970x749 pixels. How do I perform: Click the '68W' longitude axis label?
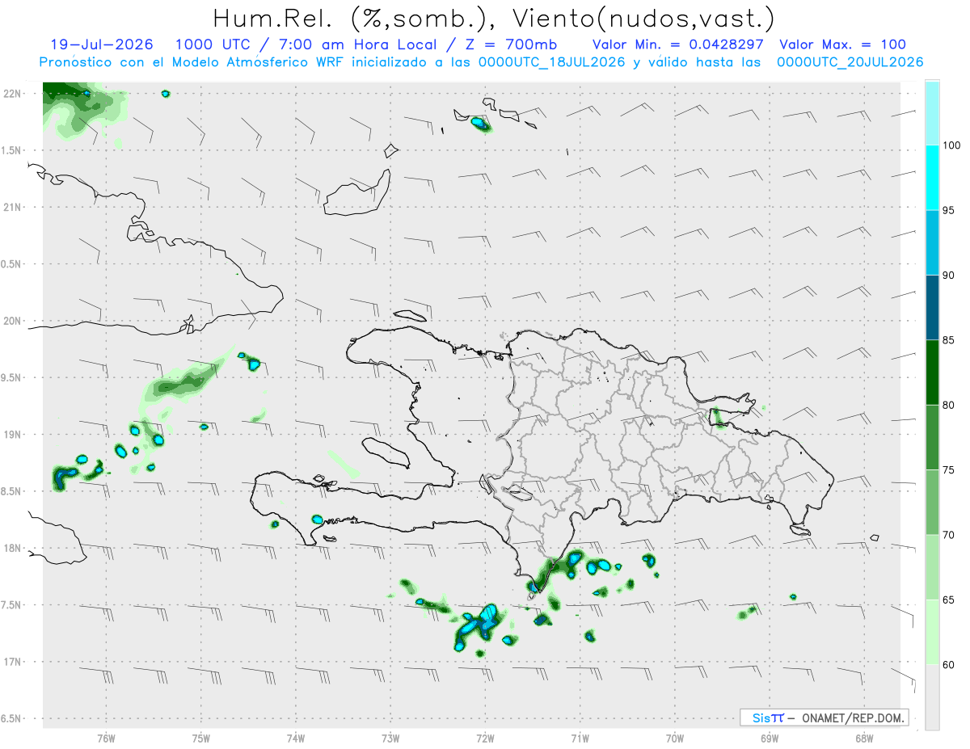pos(864,737)
